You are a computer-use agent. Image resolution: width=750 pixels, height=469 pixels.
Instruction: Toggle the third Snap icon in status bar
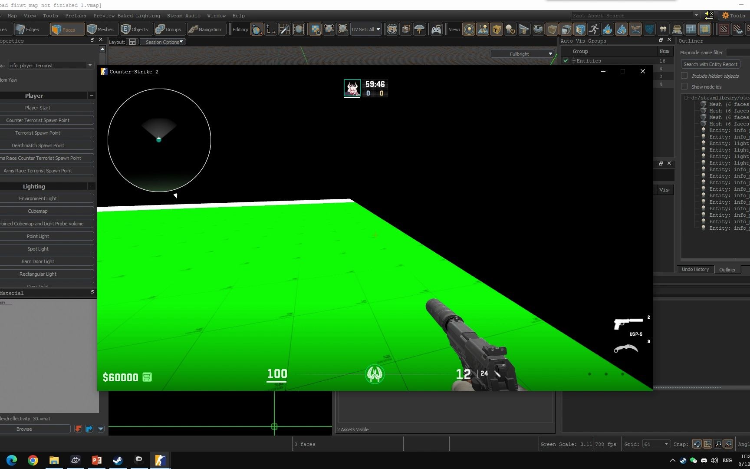718,444
